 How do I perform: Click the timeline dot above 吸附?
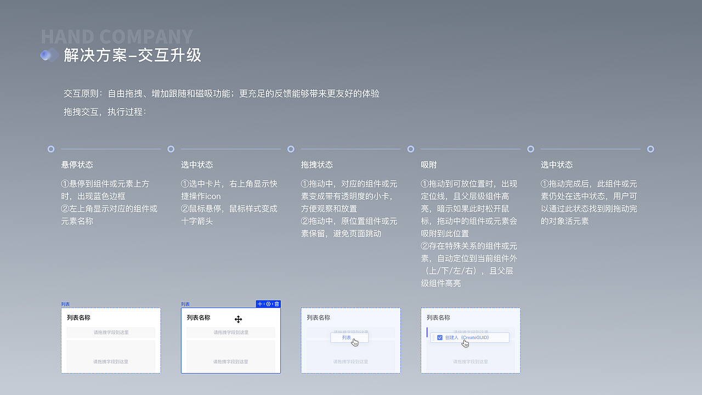[410, 149]
